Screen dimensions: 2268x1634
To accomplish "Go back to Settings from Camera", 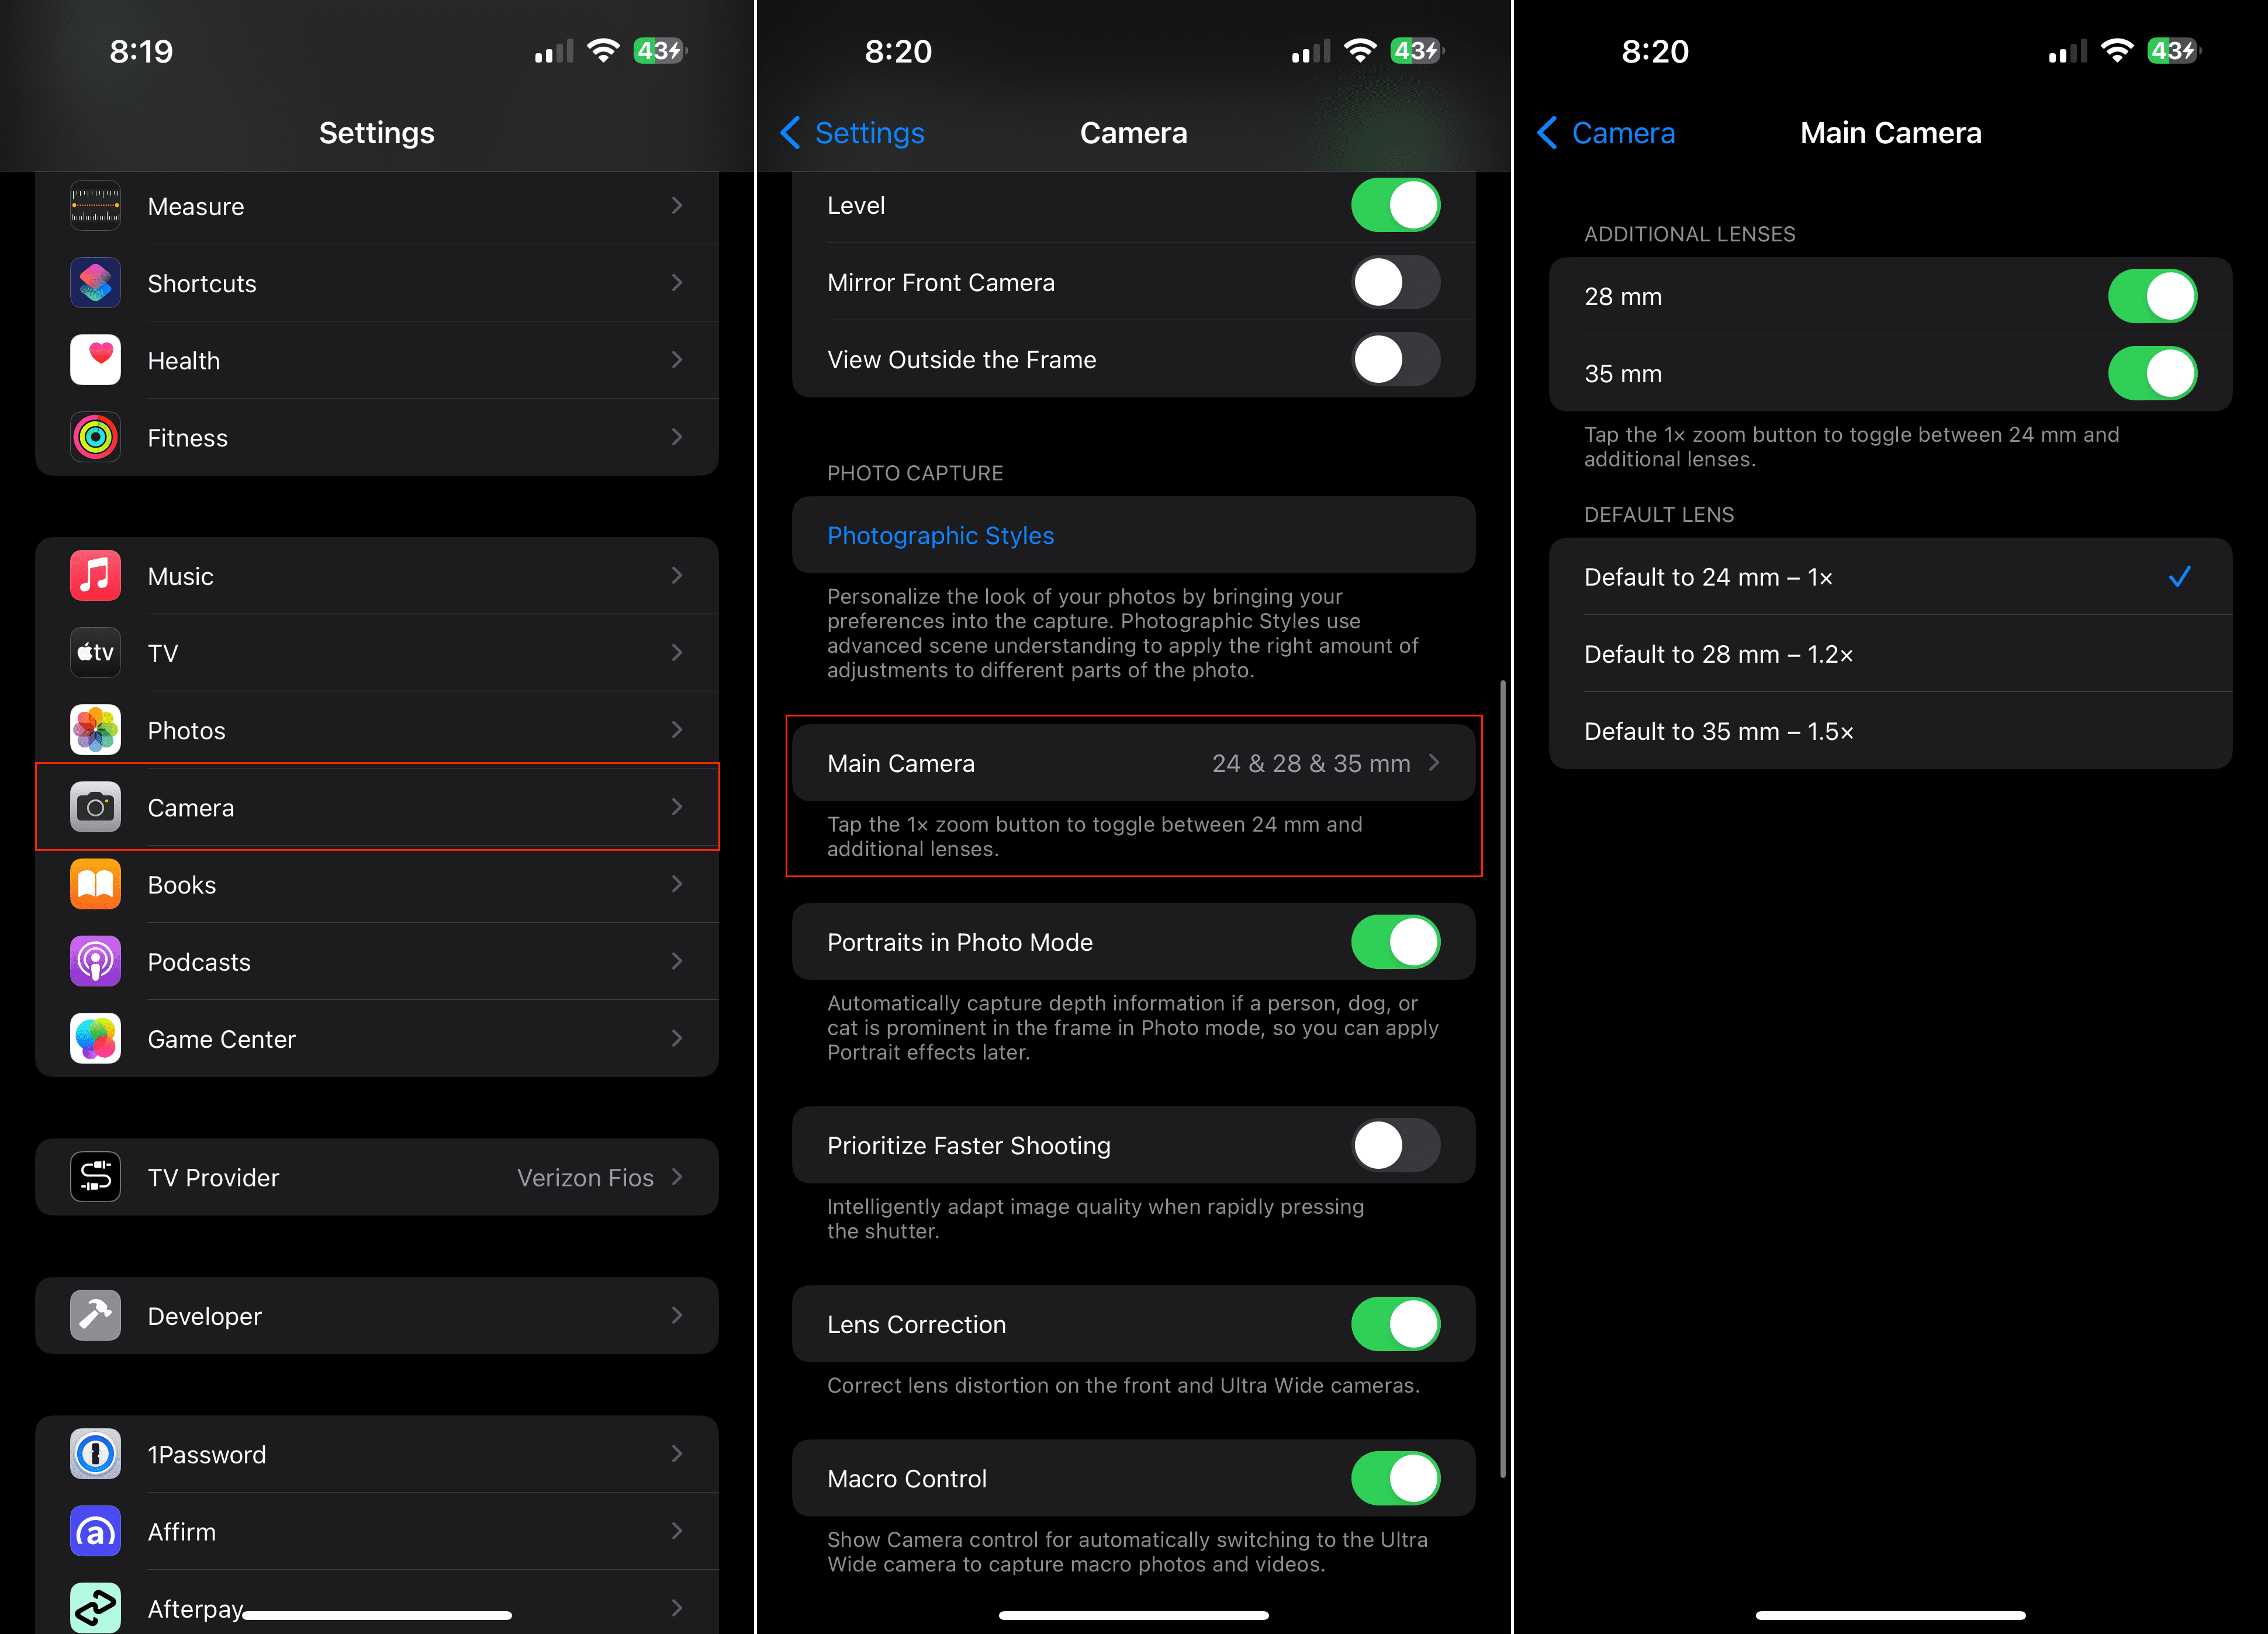I will tap(852, 132).
